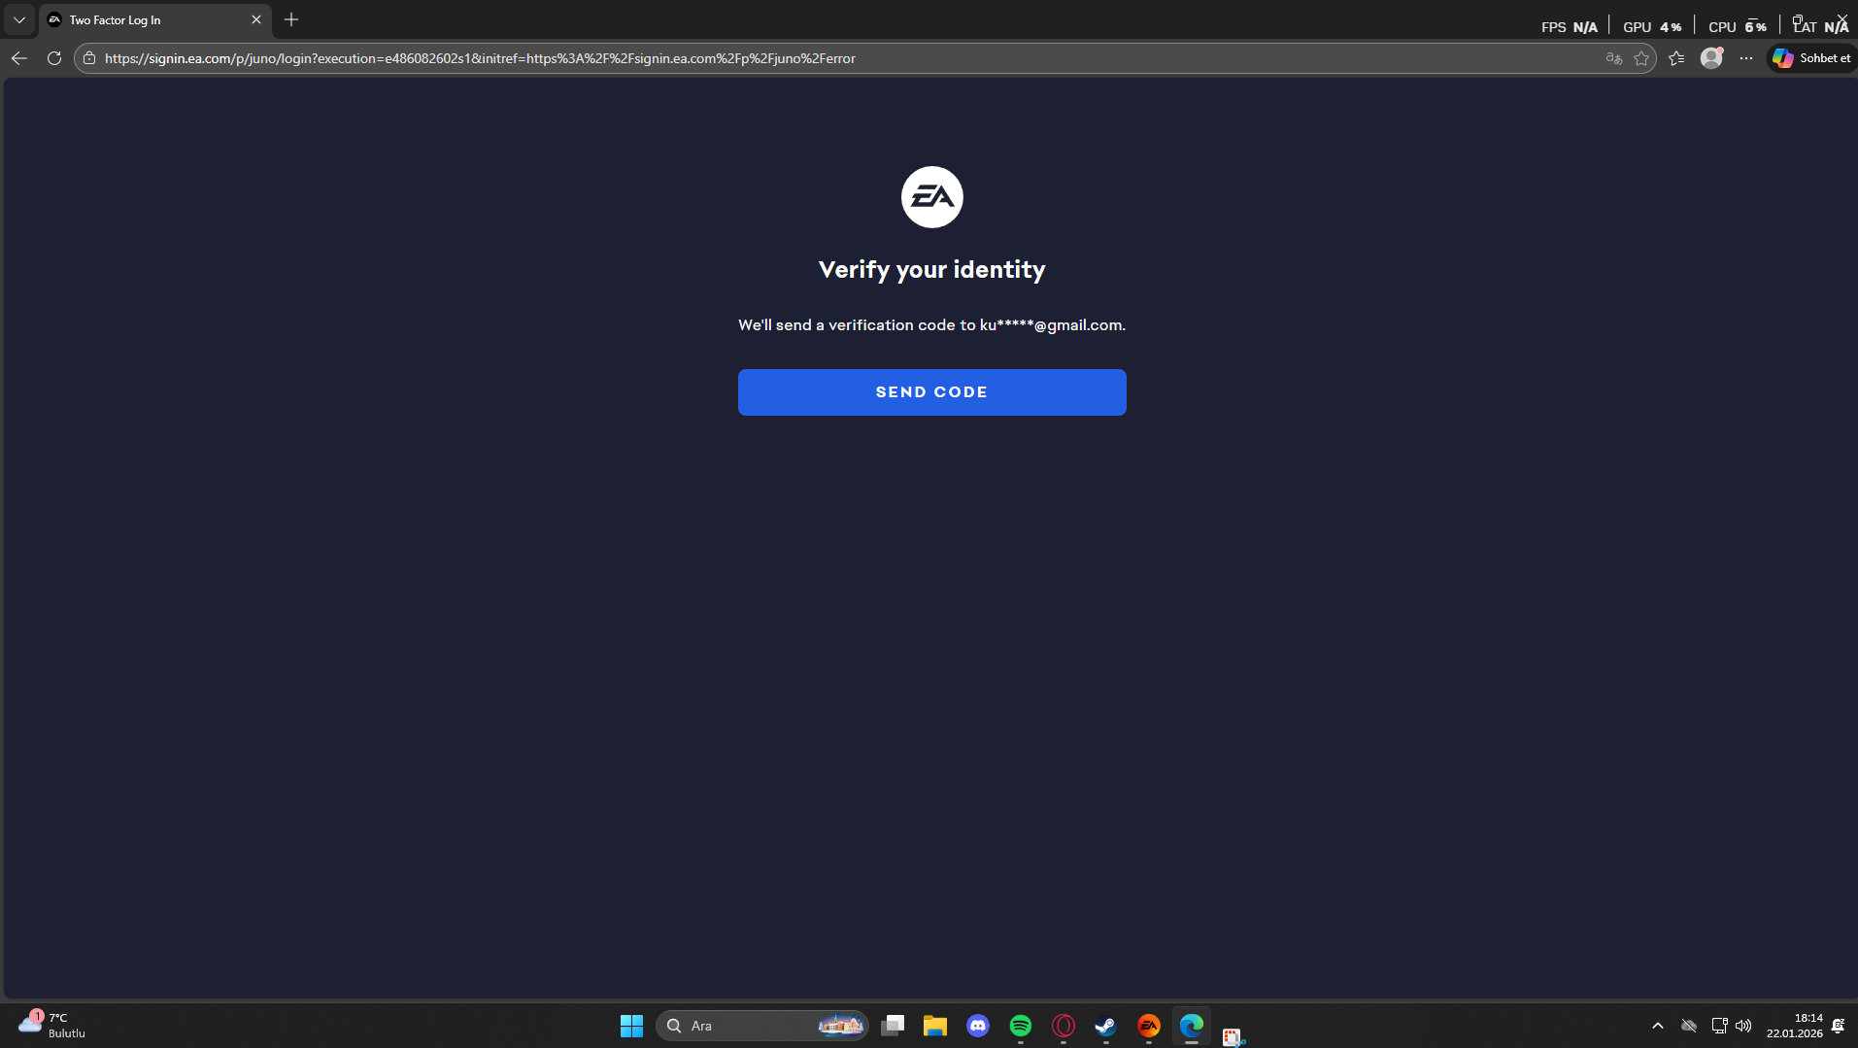
Task: Click the FPS N/A overlay readout
Action: [1570, 27]
